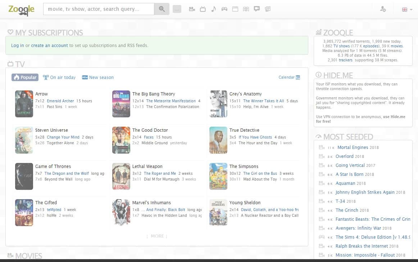Open the TV shows link in Zooqle stats
Screen dimensions: 418x262
341,46
